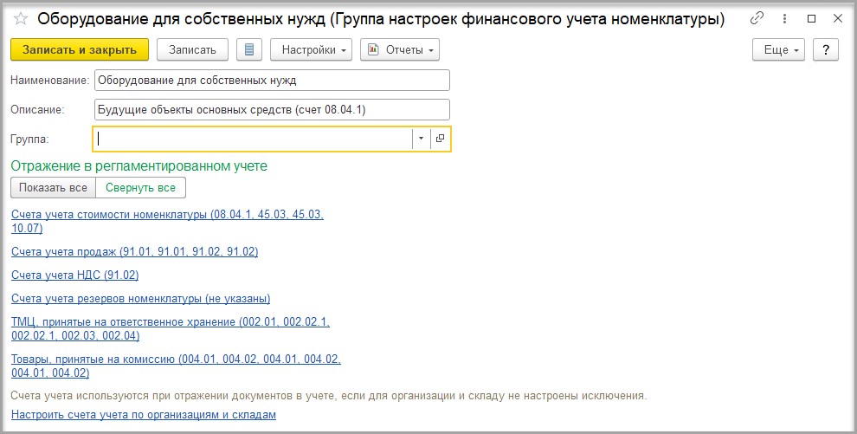
Task: Open Счета учета продаж link
Action: coord(134,251)
